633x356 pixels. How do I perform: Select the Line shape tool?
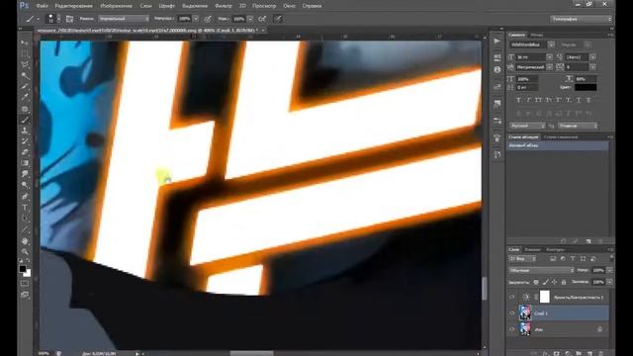point(25,229)
